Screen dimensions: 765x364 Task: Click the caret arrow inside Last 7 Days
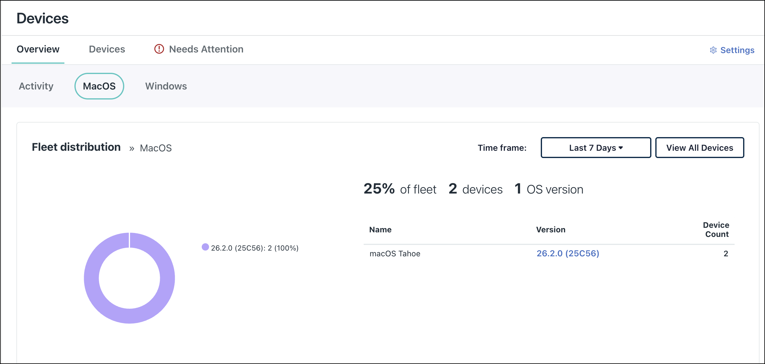(x=620, y=148)
